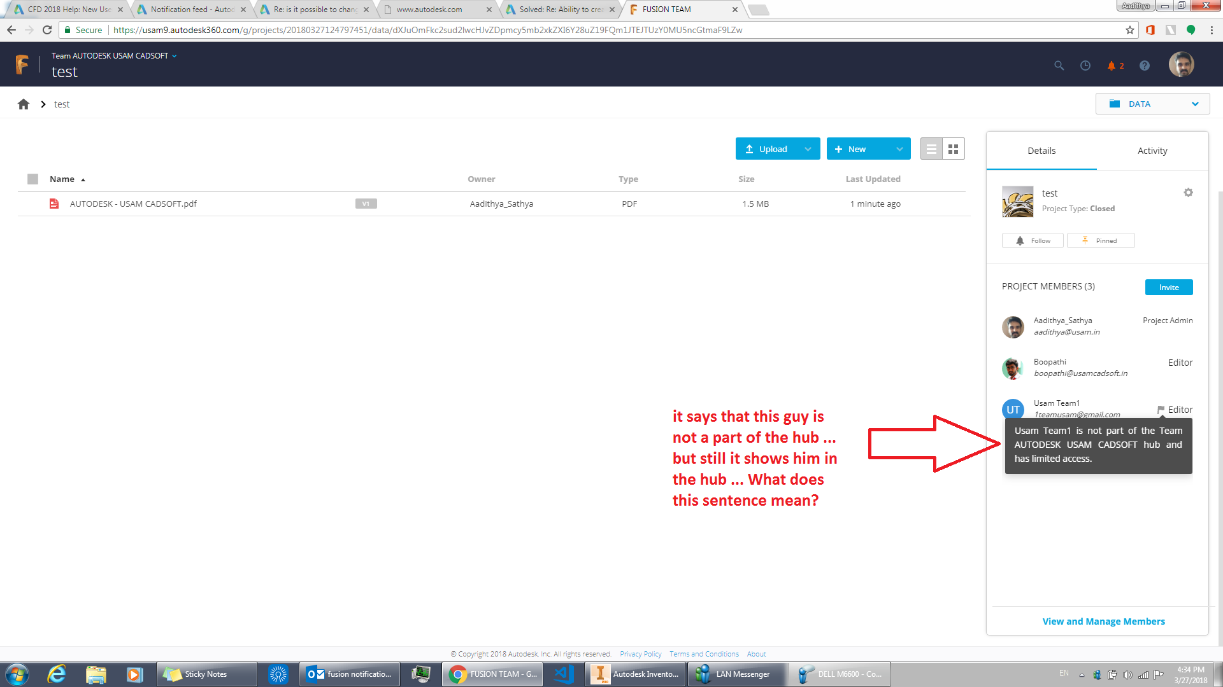Image resolution: width=1223 pixels, height=687 pixels.
Task: Click the address bar URL
Action: (427, 30)
